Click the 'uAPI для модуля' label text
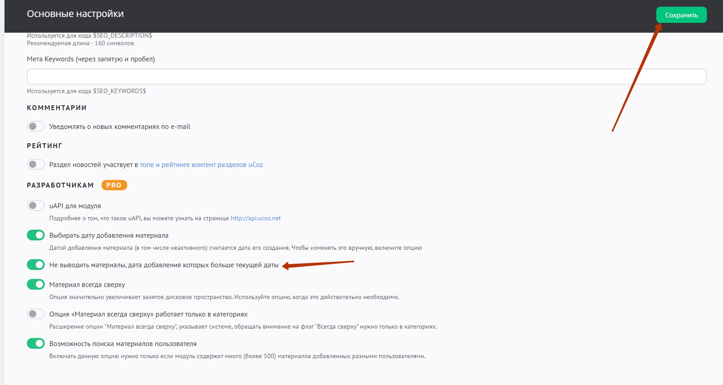 [x=75, y=206]
